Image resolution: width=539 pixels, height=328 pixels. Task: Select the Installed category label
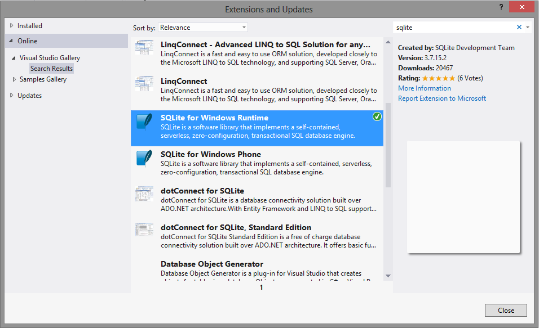30,26
